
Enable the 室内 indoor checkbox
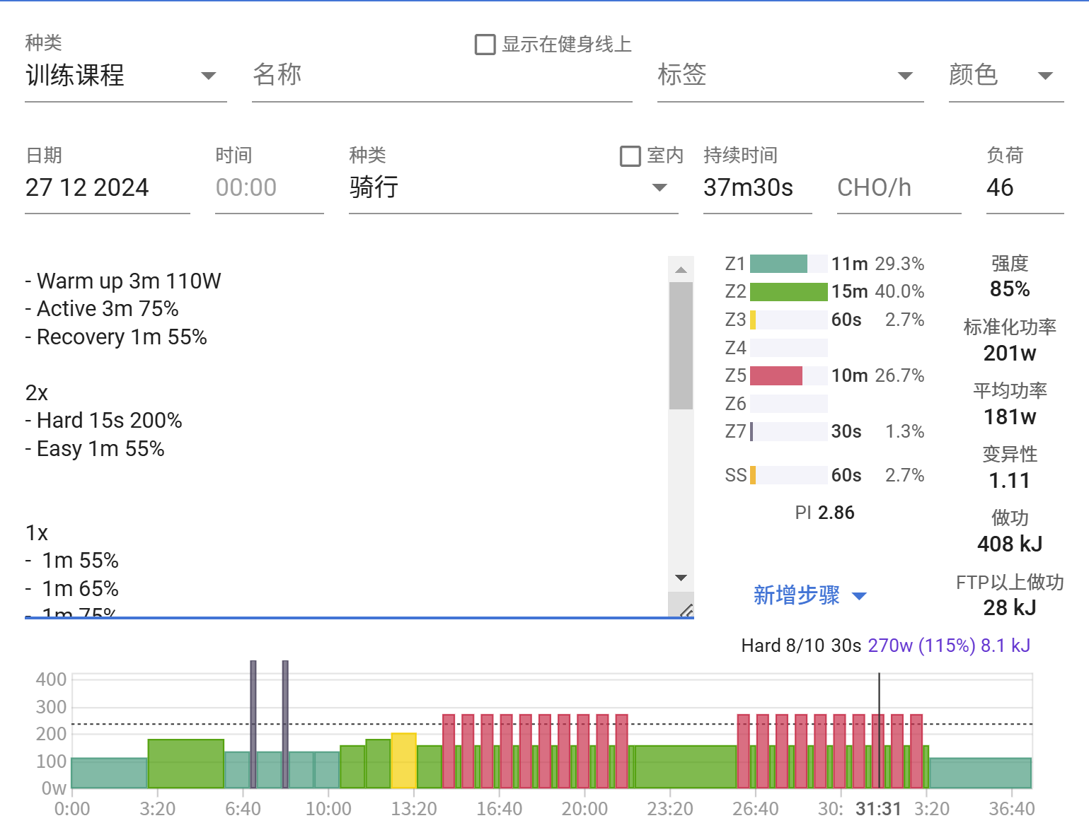click(x=630, y=156)
